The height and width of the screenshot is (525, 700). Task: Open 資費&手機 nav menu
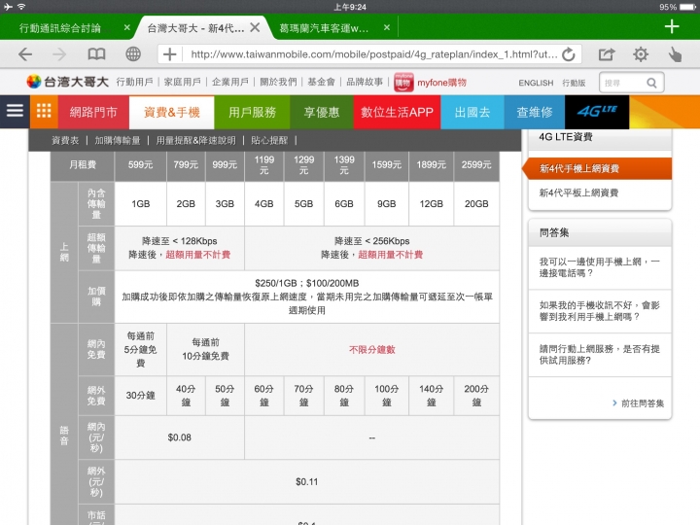point(172,112)
